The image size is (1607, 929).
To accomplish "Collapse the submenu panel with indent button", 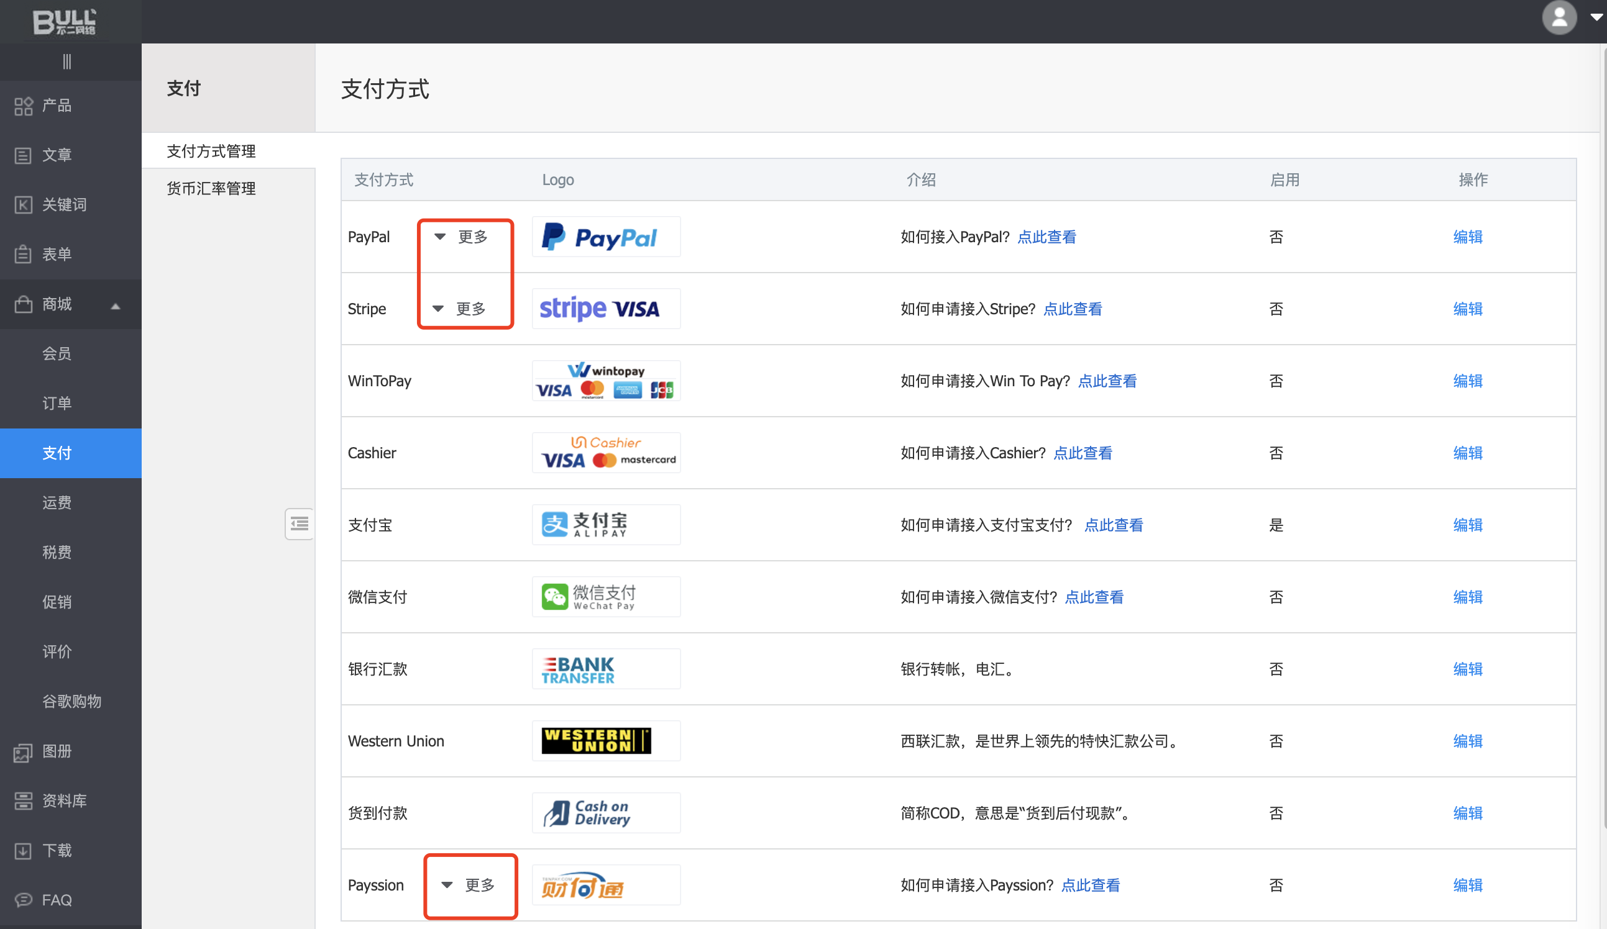I will (299, 523).
